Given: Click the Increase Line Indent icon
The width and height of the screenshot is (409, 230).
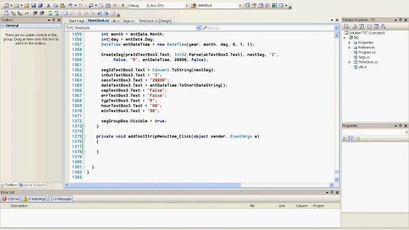Looking at the screenshot, I should tap(42, 13).
